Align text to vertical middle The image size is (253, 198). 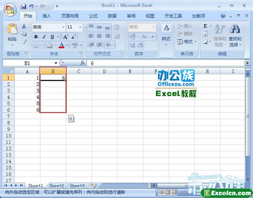(x=99, y=27)
